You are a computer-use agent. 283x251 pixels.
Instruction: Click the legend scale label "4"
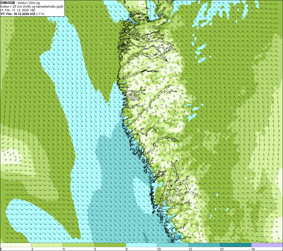(63, 249)
